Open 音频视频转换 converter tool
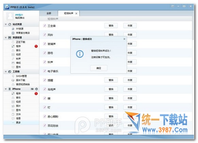The width and height of the screenshot is (198, 143). (x=23, y=85)
